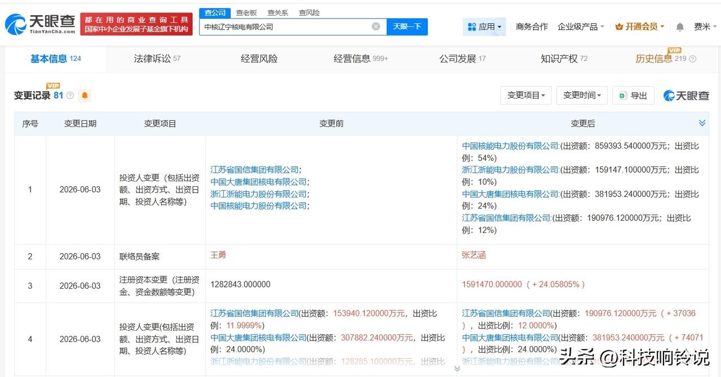Open the 企业级产品 dropdown
The height and width of the screenshot is (377, 721).
pos(581,26)
